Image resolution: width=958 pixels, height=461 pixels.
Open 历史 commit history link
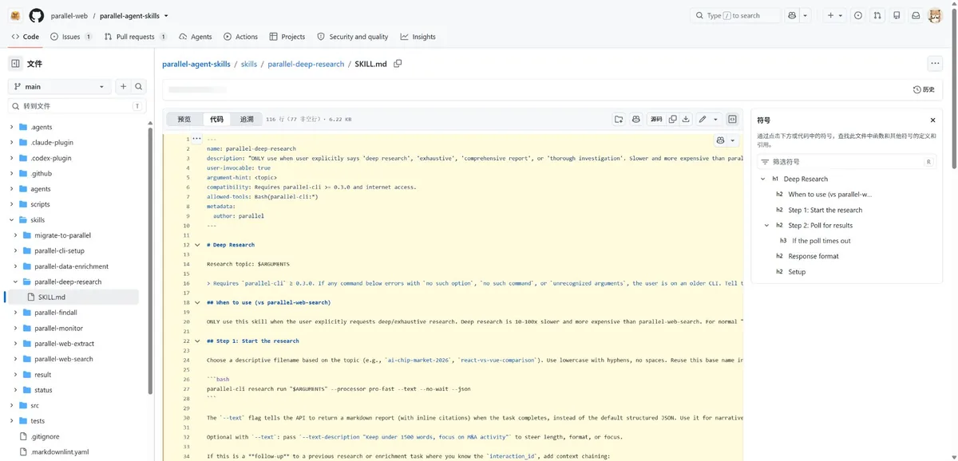point(924,89)
